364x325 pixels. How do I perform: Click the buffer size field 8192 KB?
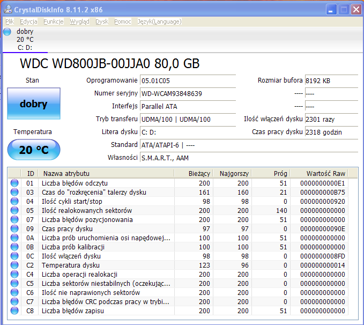[x=331, y=81]
